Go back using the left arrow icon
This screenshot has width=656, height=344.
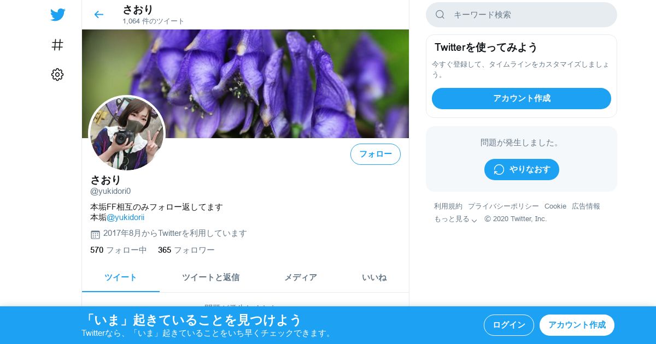point(98,15)
